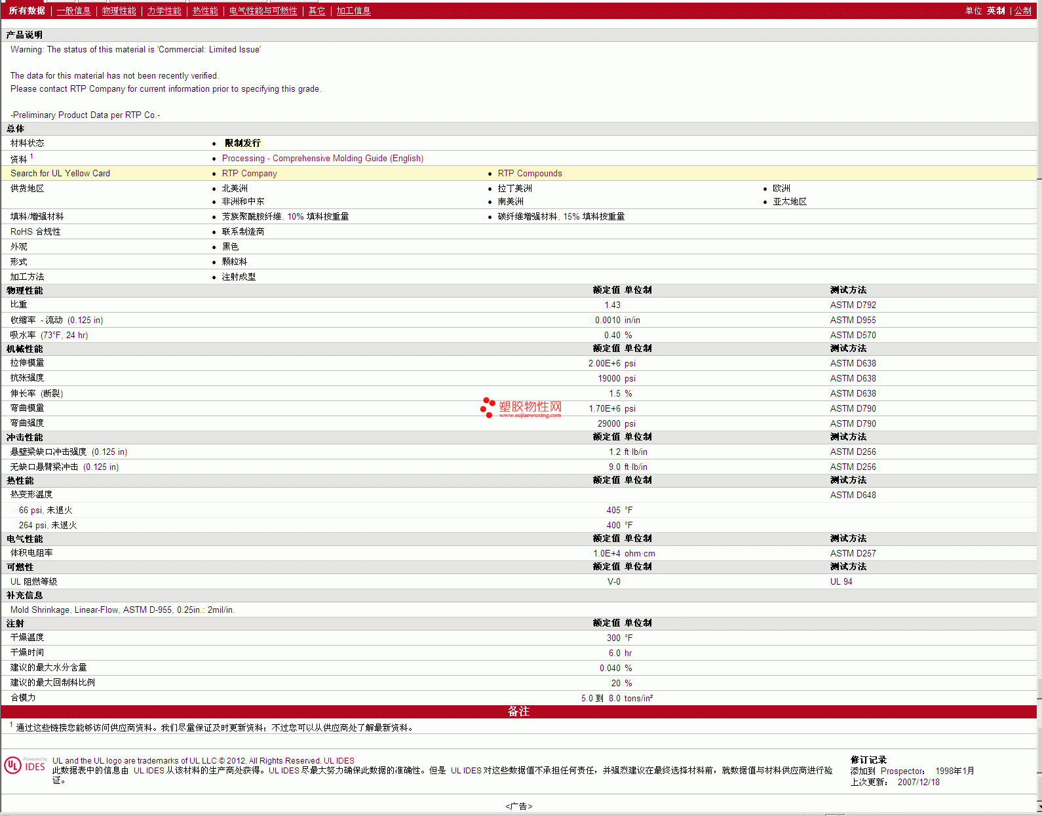
Task: Click the footnote 1 superscript next to 资料
Action: [x=31, y=156]
